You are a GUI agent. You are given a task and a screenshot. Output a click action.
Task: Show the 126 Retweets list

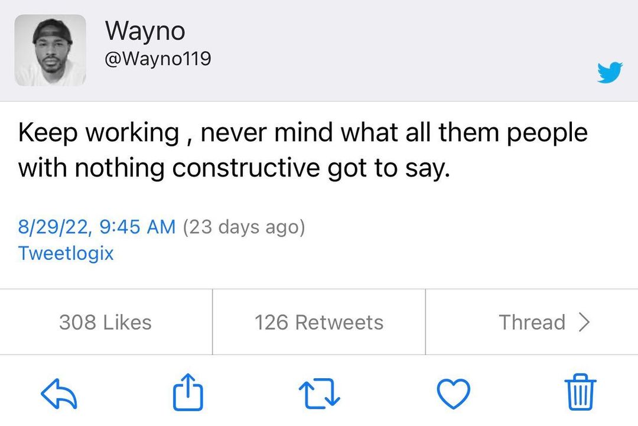click(x=319, y=322)
